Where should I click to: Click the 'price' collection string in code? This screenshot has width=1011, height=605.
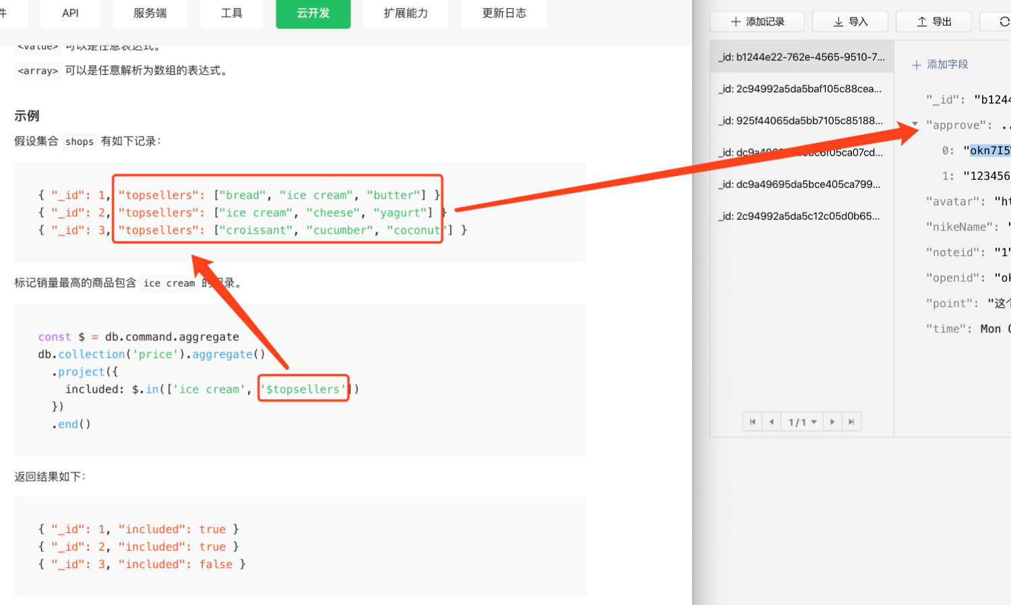pos(156,354)
